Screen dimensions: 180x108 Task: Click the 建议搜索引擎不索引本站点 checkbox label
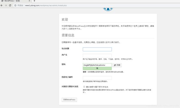coord(97,87)
